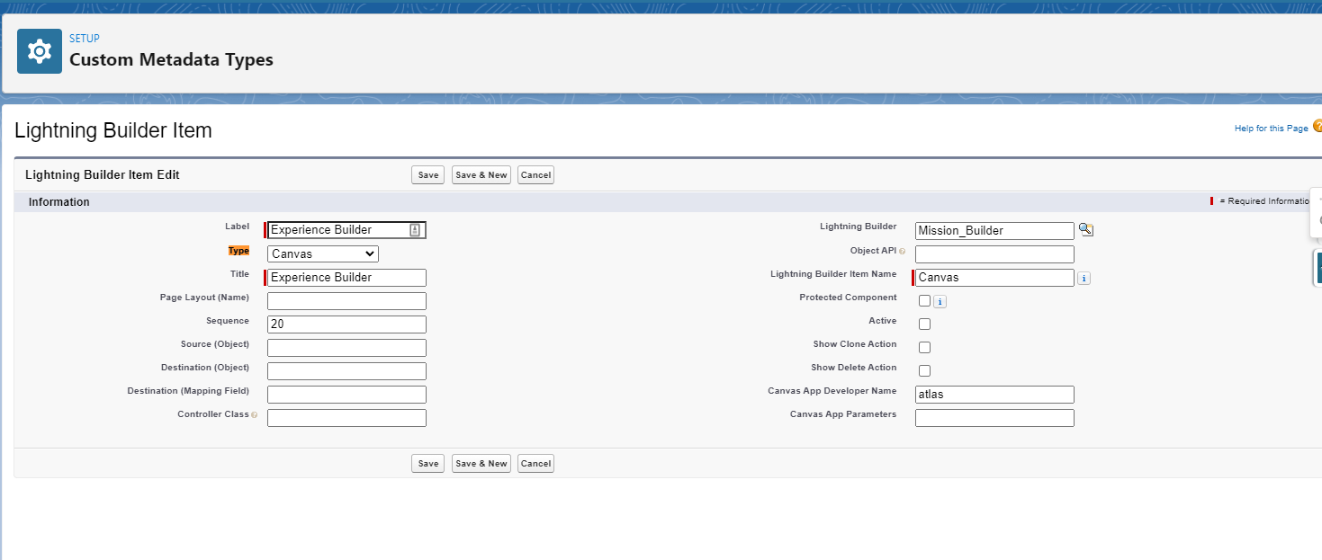Click the SETUP breadcrumb link

point(85,39)
